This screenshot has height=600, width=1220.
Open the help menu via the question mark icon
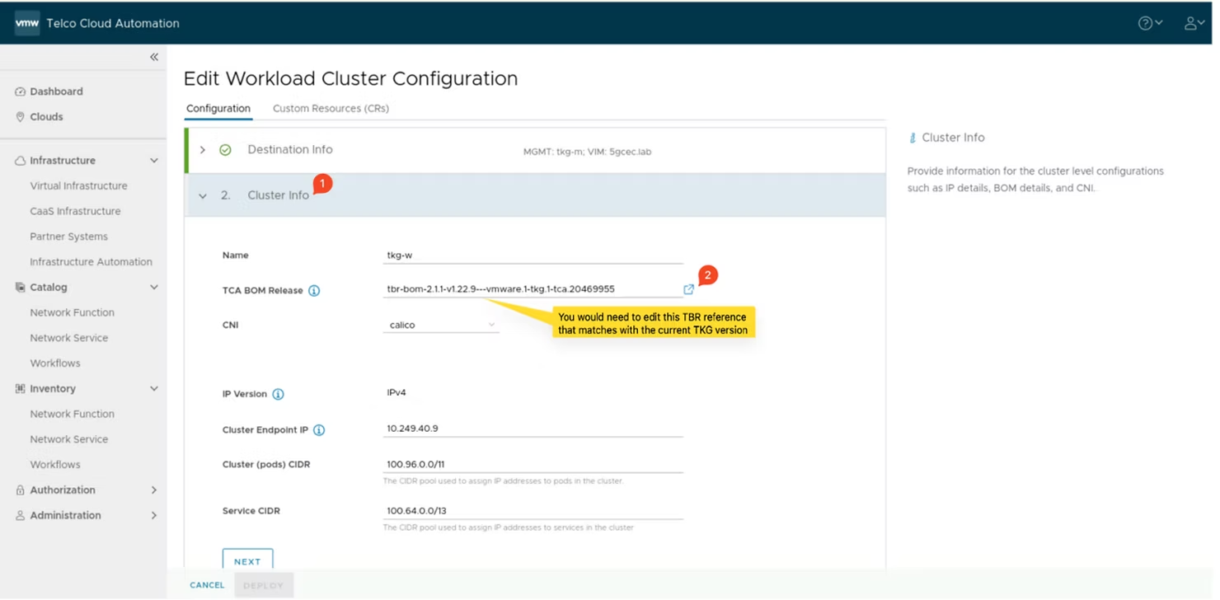[x=1146, y=22]
